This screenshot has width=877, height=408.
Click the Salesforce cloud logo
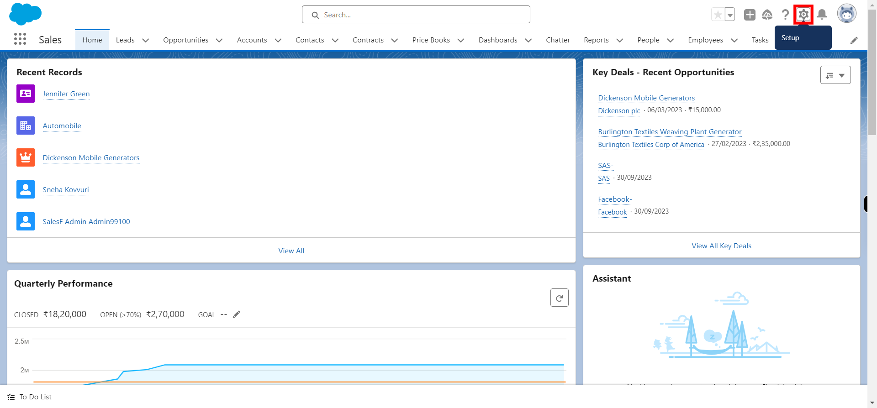25,14
